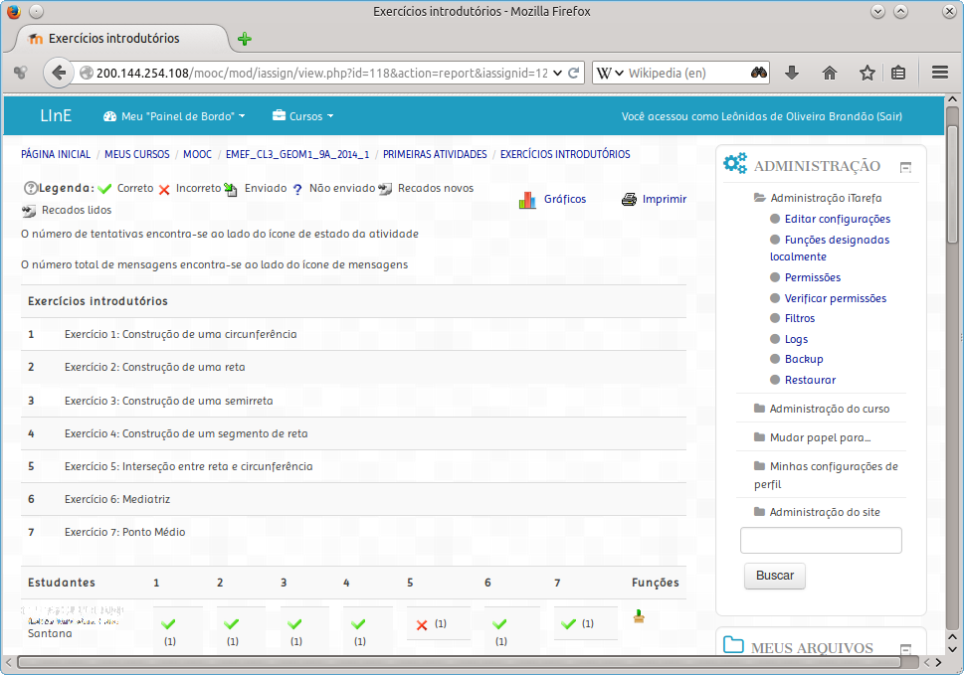Open the downloads arrow icon

click(x=792, y=73)
